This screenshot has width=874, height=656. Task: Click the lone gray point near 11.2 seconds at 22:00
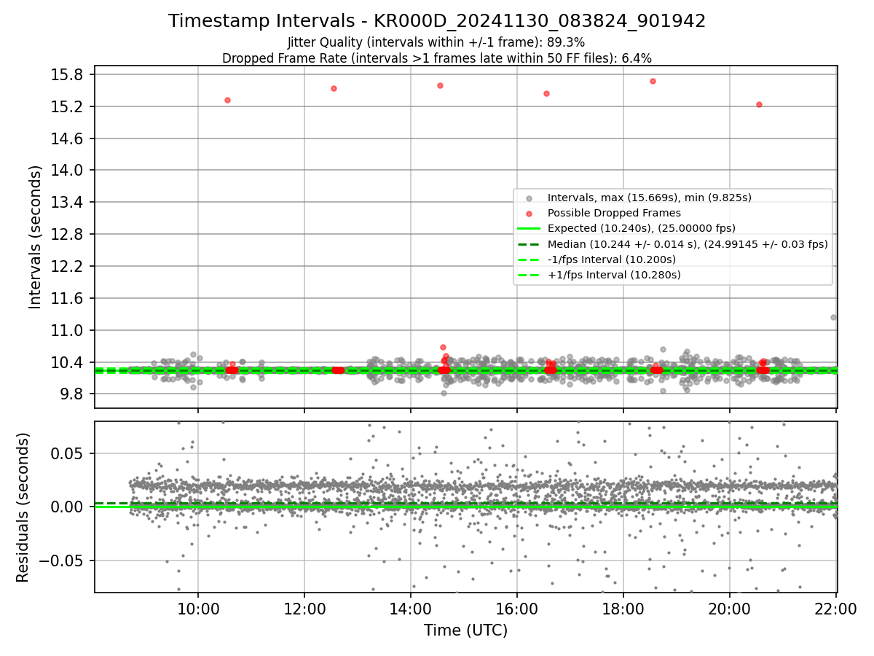pos(833,317)
